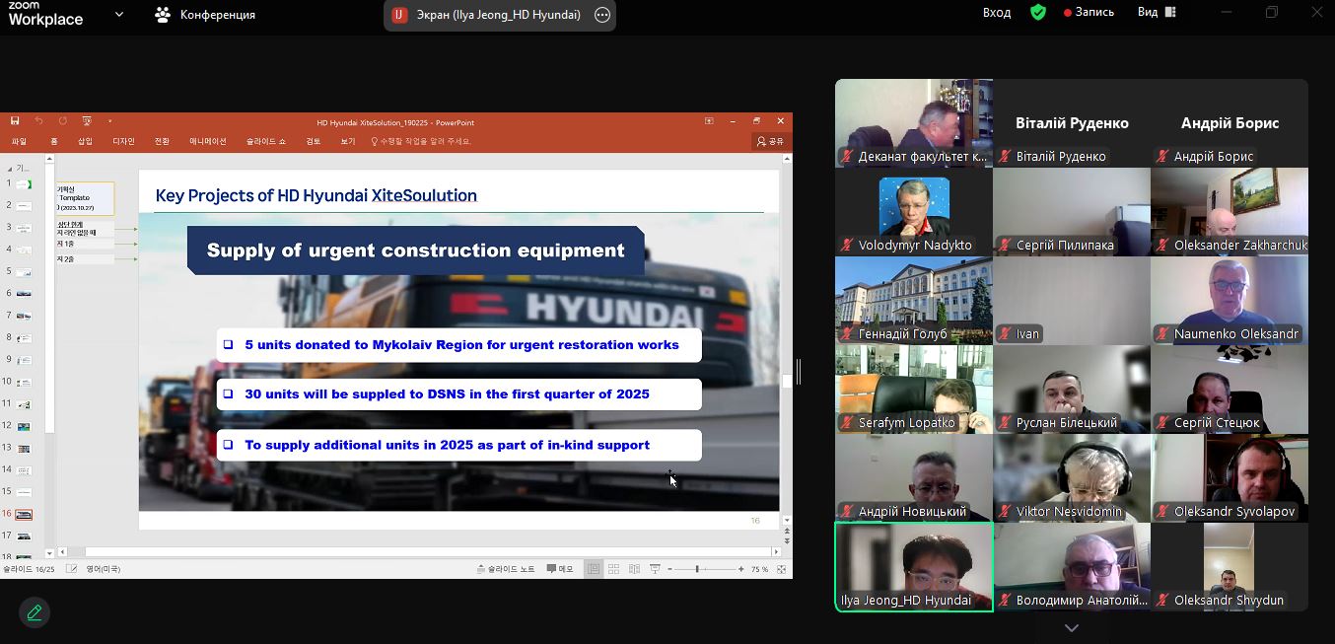The image size is (1335, 644).
Task: Toggle the 메모 (Comments) pane
Action: tap(560, 569)
